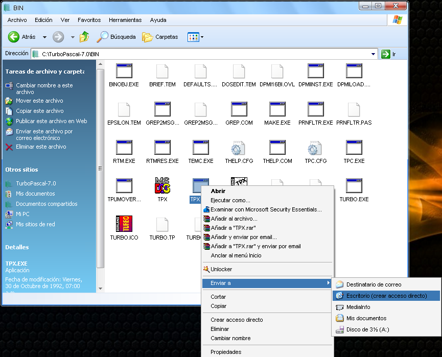Viewport: 442px width, 357px height.
Task: Expand the Vistas view dropdown arrow
Action: pyautogui.click(x=202, y=37)
